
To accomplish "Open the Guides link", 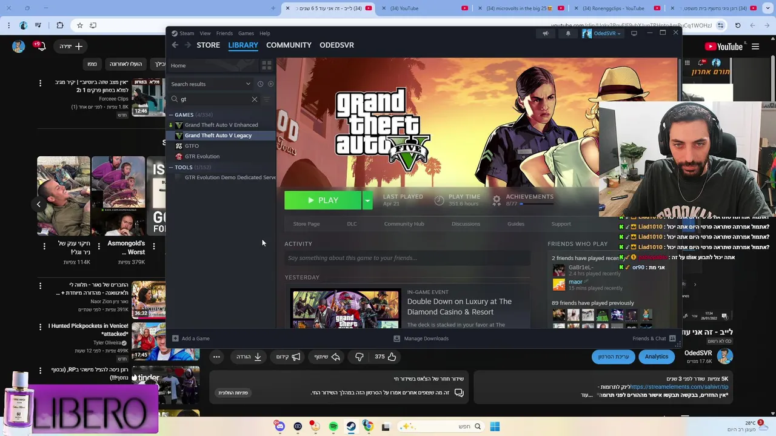I will pos(516,224).
